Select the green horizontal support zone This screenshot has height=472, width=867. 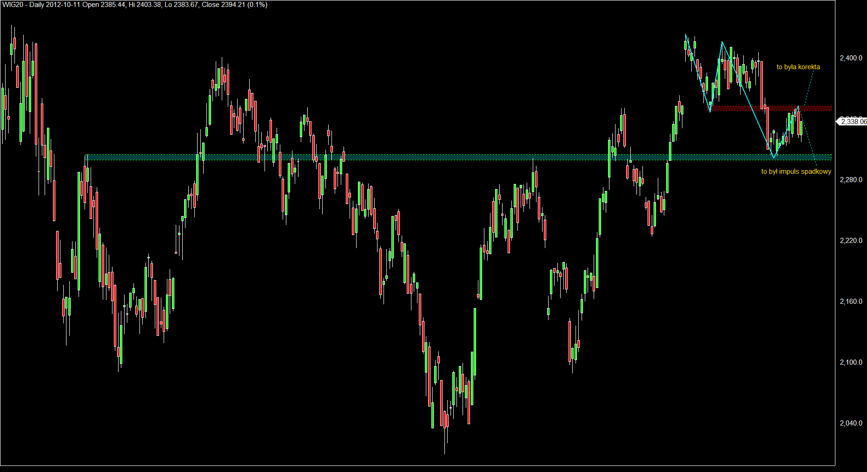(458, 157)
